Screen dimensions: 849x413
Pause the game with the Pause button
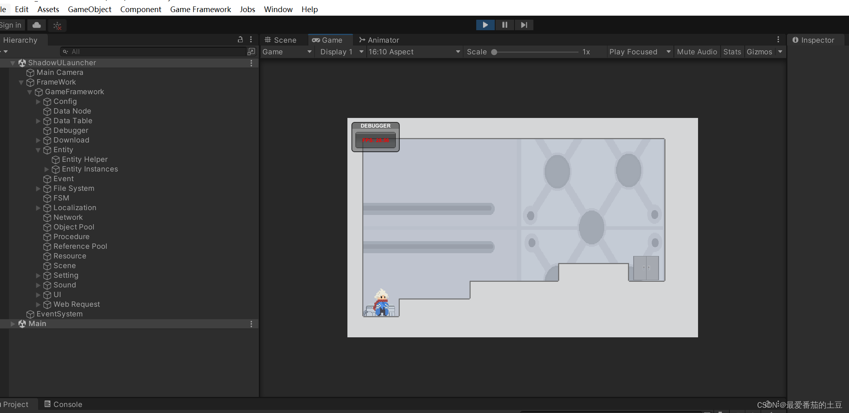504,25
